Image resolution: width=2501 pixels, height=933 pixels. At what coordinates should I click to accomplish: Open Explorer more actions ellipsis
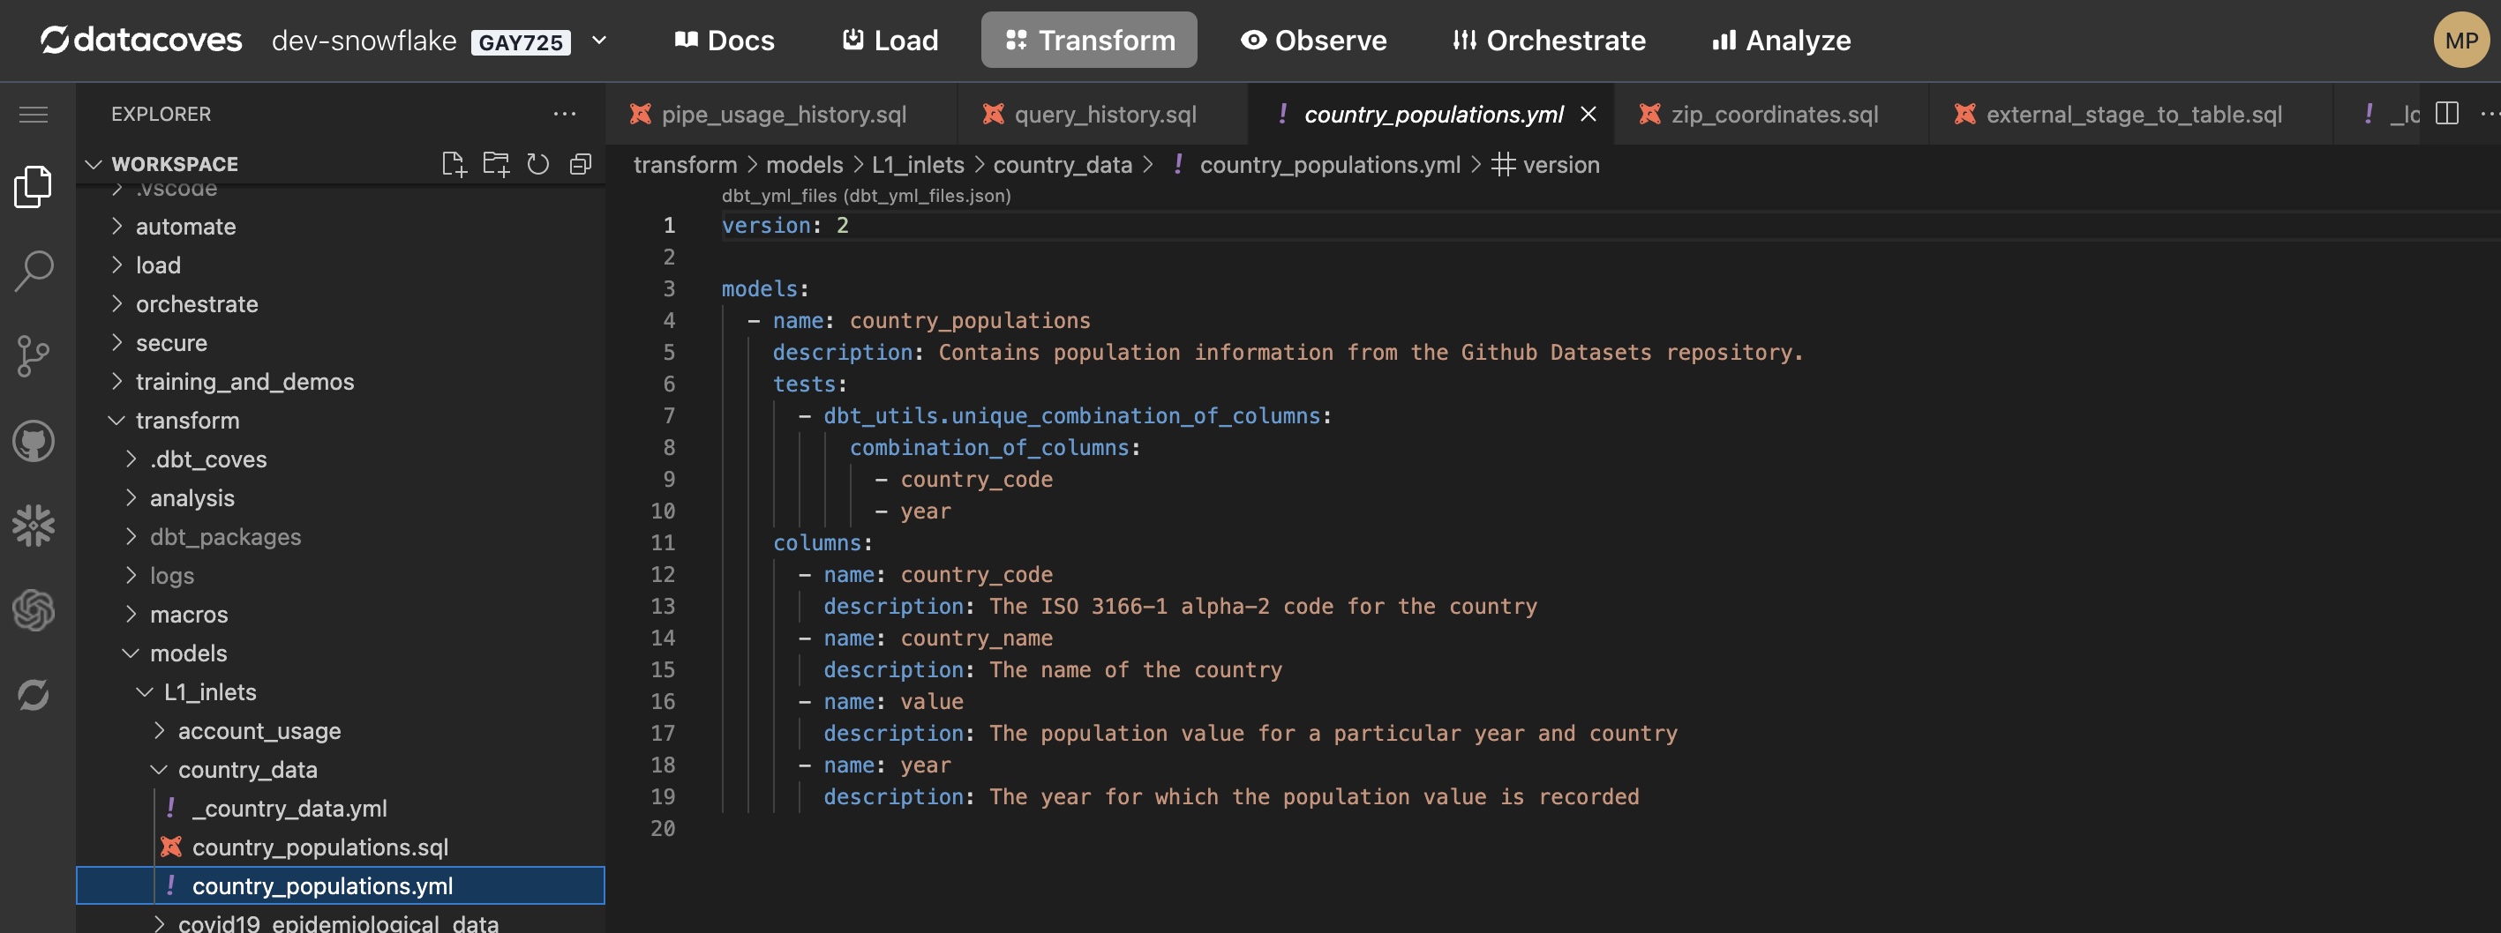(564, 114)
